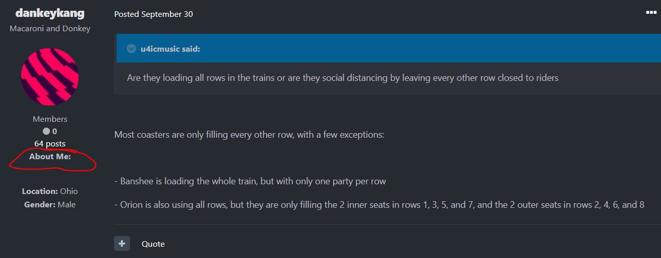Viewport: 661px width, 258px height.
Task: Select the Members group label
Action: (x=50, y=119)
